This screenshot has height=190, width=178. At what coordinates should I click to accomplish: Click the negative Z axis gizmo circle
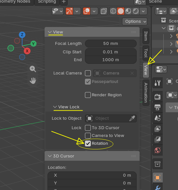coord(22,57)
